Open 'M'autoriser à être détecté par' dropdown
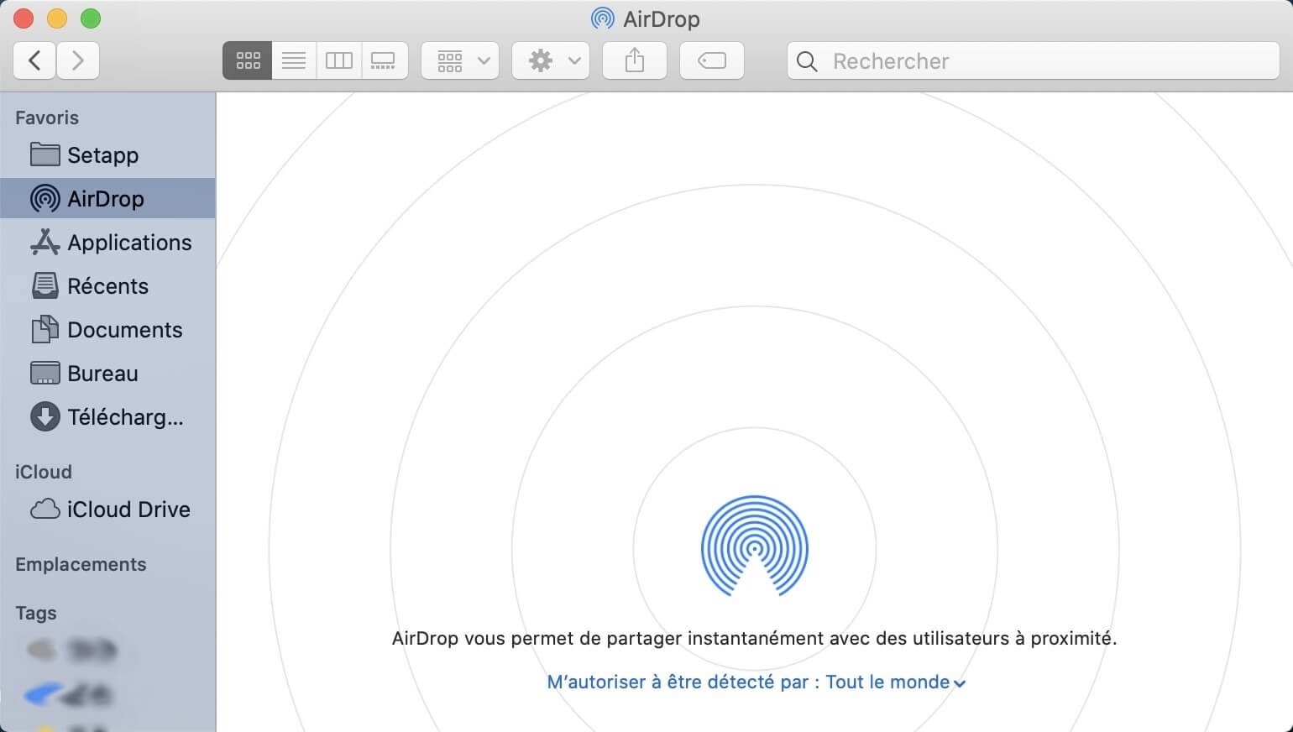 (756, 682)
